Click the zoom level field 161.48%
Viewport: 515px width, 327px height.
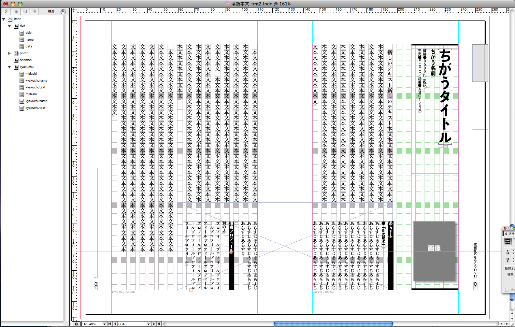[x=92, y=324]
